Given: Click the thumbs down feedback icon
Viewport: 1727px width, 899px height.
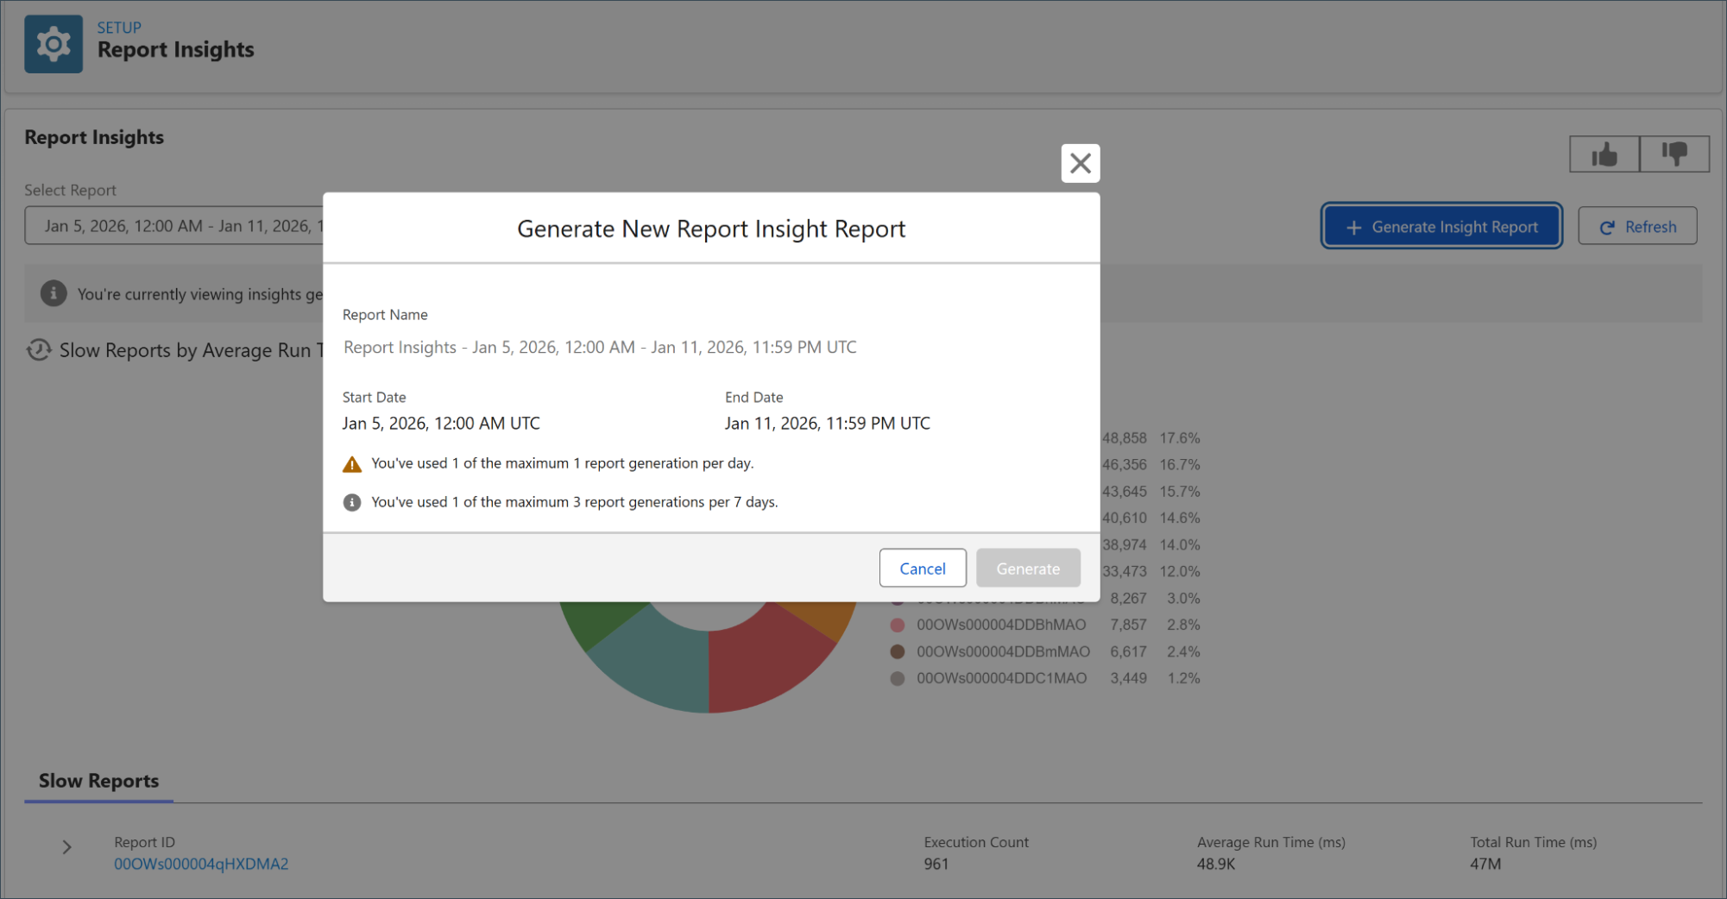Looking at the screenshot, I should tap(1673, 154).
